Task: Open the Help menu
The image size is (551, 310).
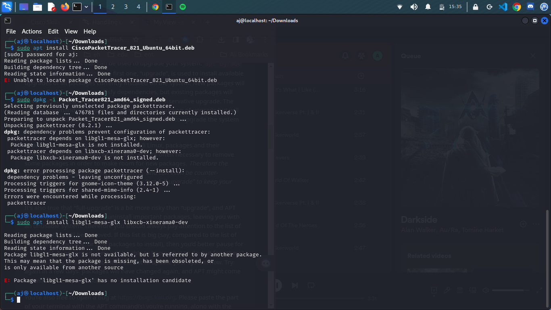Action: click(x=90, y=31)
